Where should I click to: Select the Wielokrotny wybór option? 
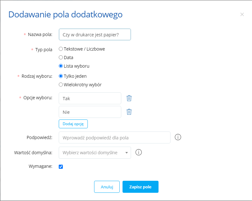61,85
